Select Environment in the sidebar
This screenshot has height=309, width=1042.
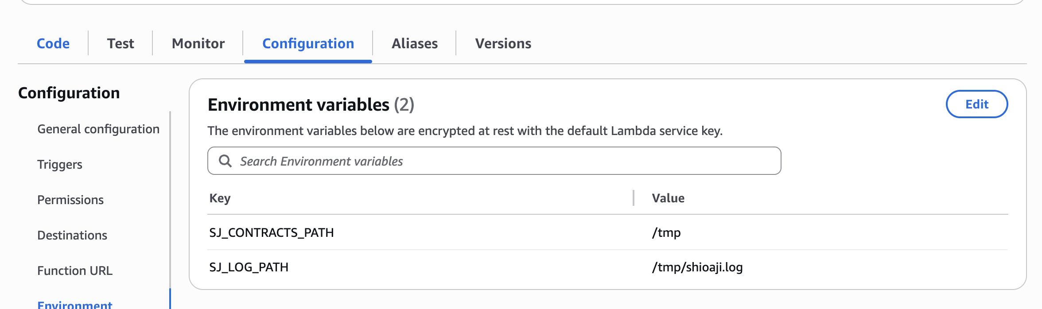pos(75,305)
